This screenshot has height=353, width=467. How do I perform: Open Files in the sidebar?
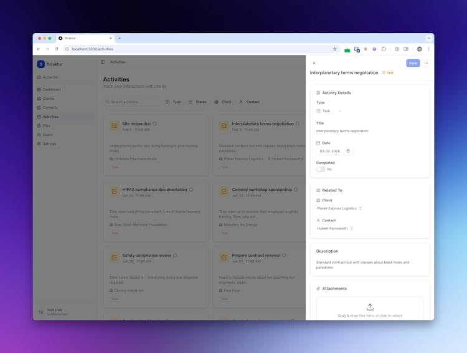click(x=47, y=126)
